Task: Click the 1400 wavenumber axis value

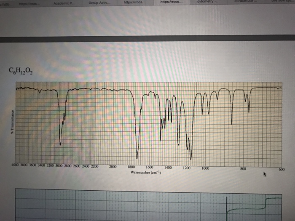Action: tap(168, 168)
